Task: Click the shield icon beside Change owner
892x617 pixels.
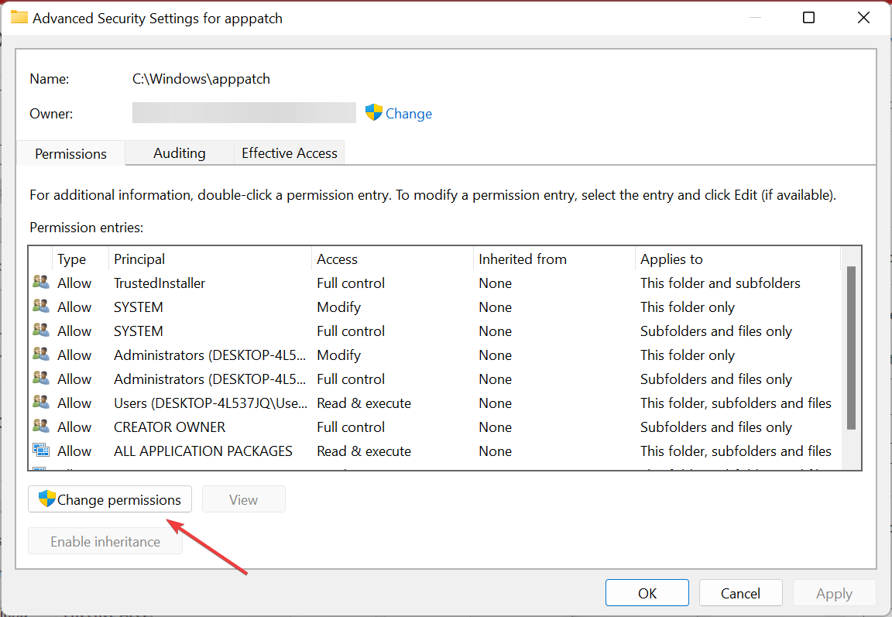Action: tap(374, 112)
